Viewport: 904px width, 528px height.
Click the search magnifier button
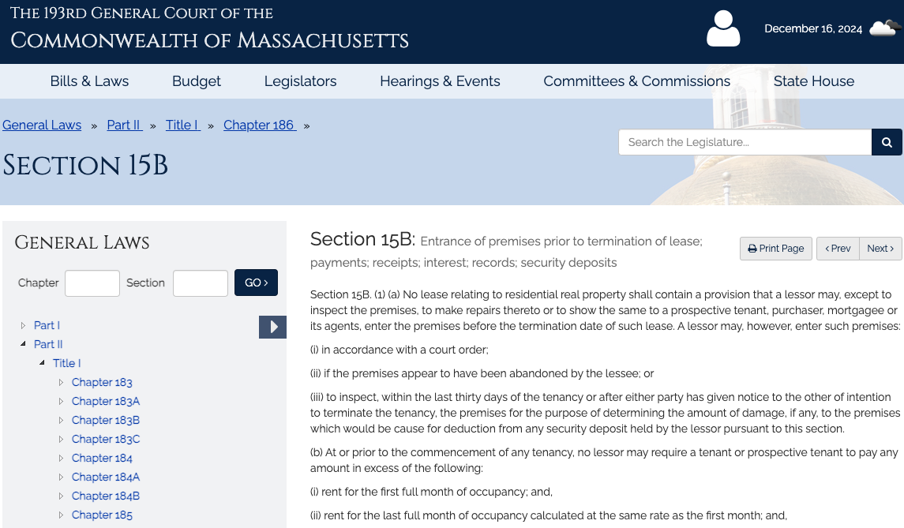[887, 143]
